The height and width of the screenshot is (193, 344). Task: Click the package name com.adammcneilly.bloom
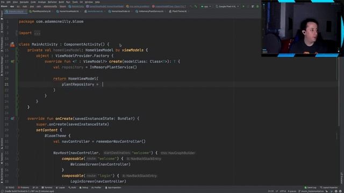pos(60,21)
